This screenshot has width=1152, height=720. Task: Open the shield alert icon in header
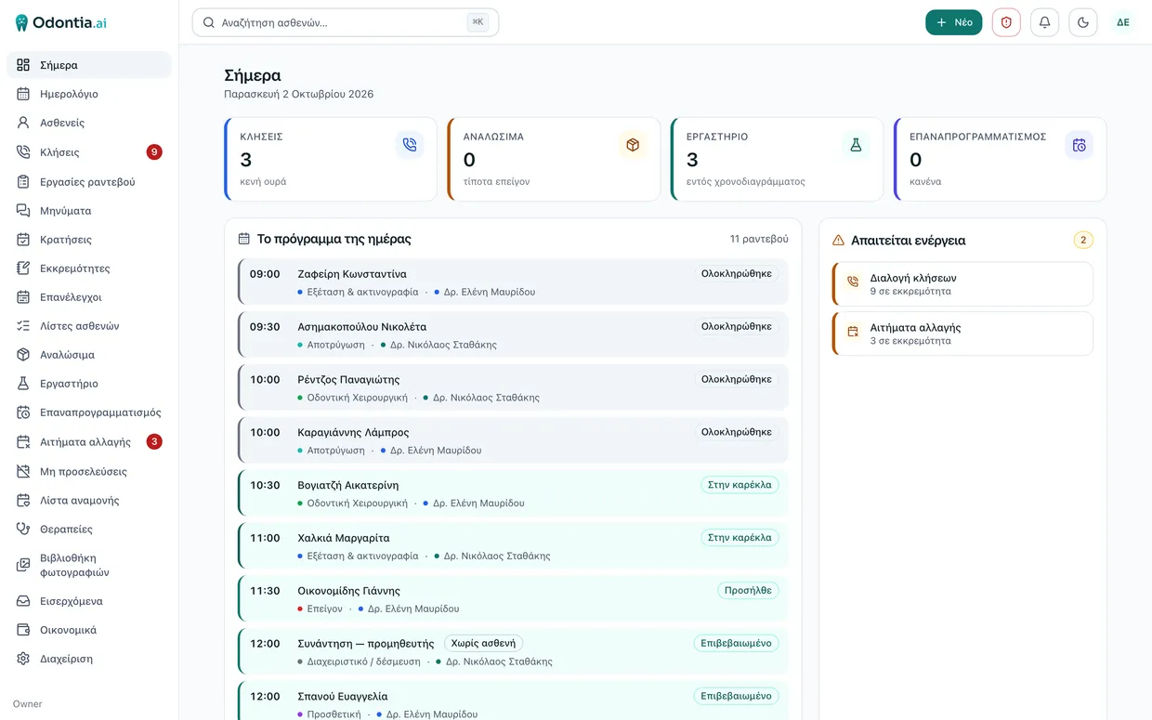pos(1006,22)
